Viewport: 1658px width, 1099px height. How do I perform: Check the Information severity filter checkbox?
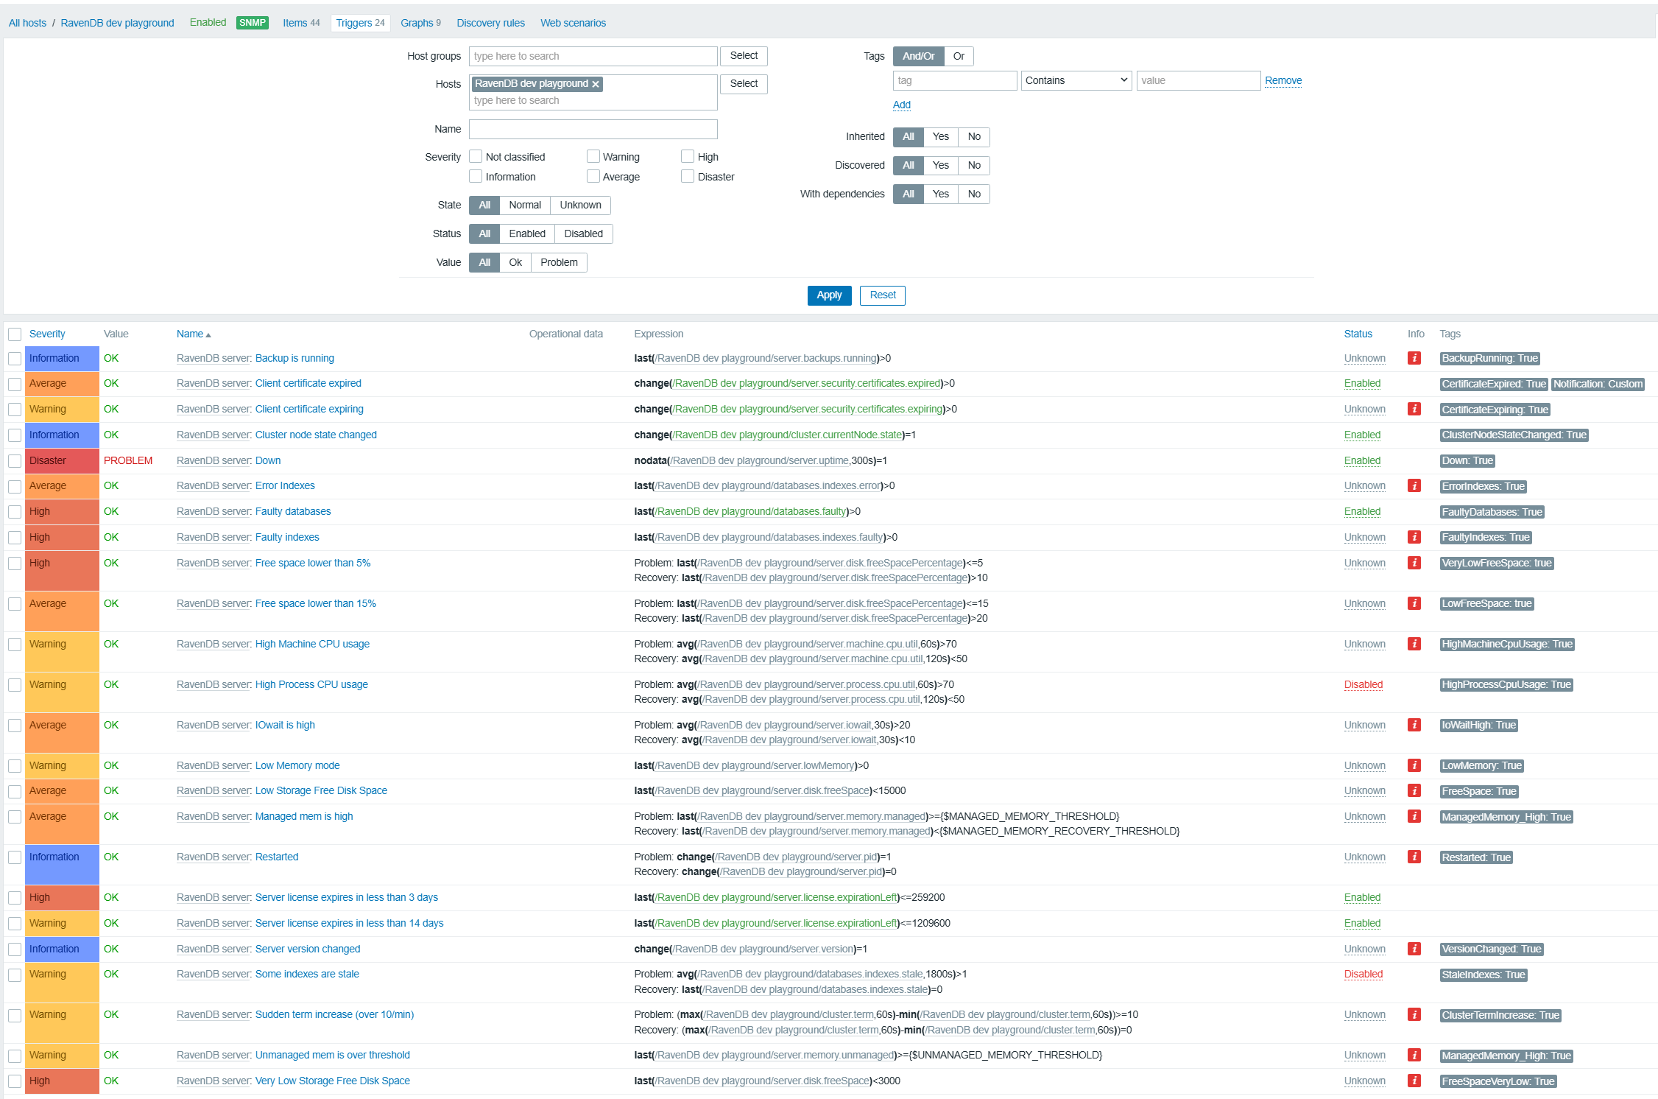tap(476, 176)
